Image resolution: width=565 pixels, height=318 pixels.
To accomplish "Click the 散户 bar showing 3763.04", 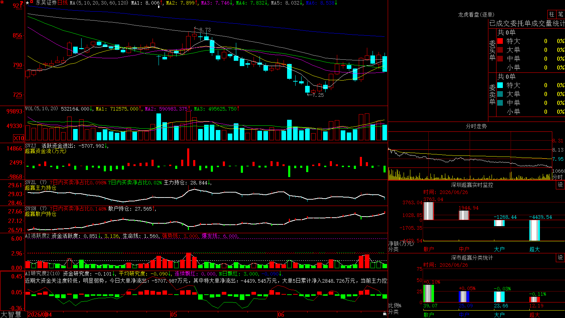I will (429, 211).
